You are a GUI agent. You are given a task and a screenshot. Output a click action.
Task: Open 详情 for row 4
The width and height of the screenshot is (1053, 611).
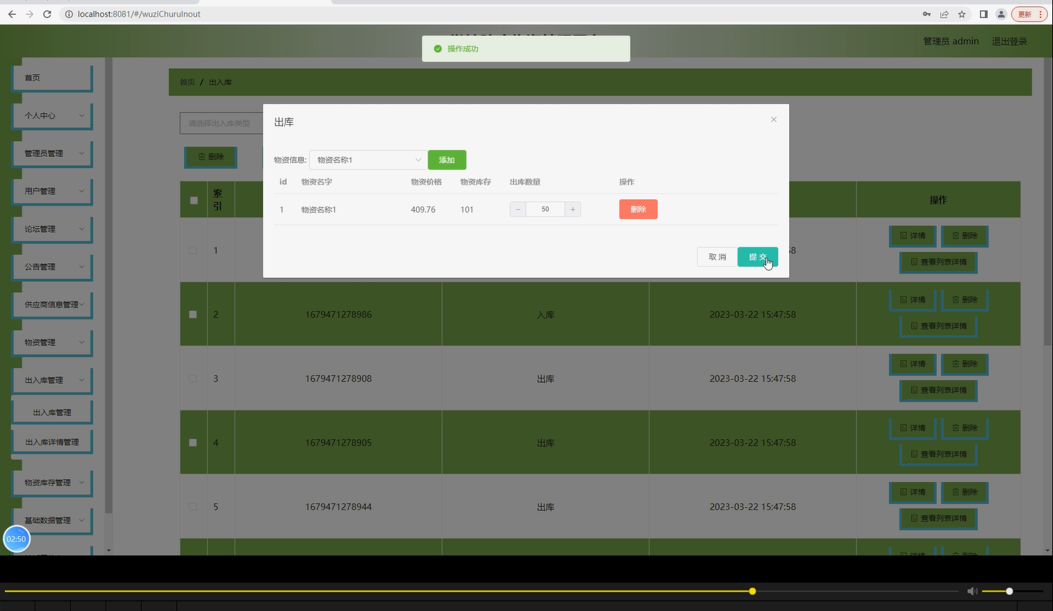[913, 428]
